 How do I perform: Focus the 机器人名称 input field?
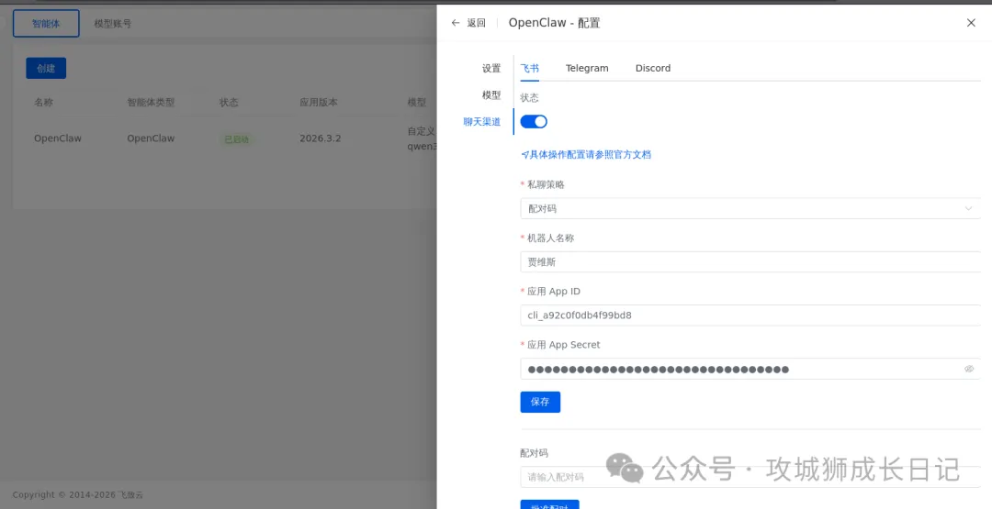(x=749, y=262)
